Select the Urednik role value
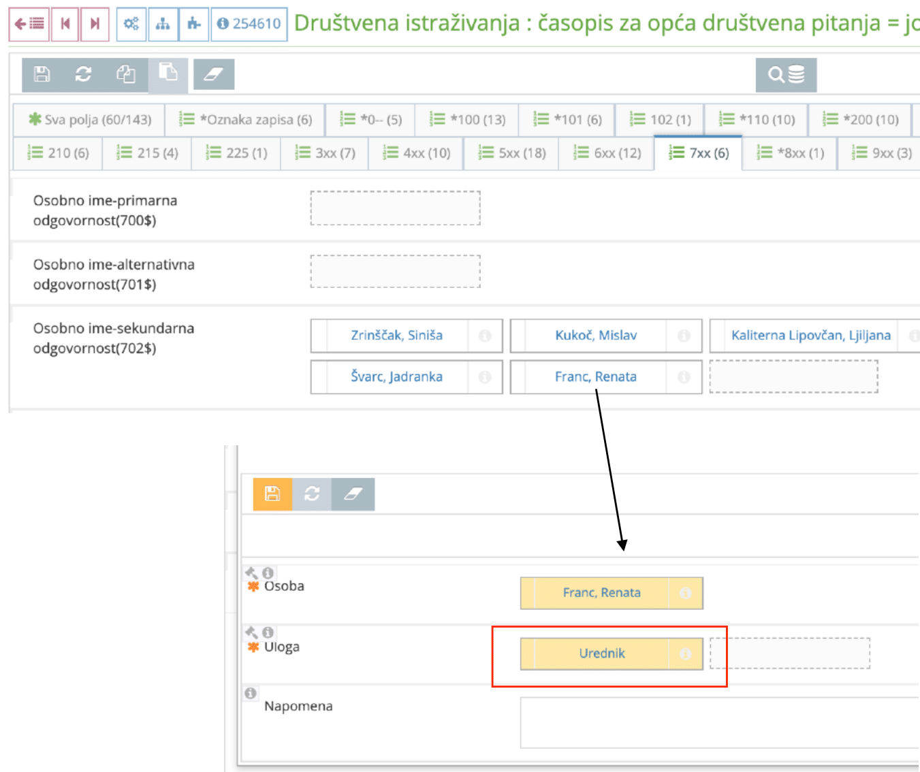 [x=602, y=653]
